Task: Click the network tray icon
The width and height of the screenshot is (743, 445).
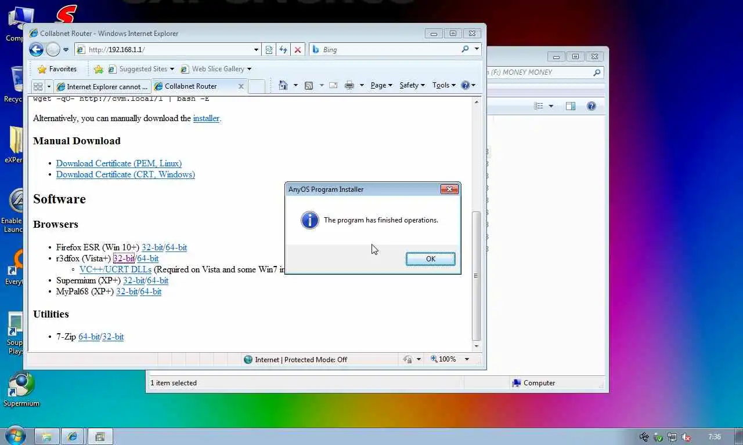Action: point(672,437)
